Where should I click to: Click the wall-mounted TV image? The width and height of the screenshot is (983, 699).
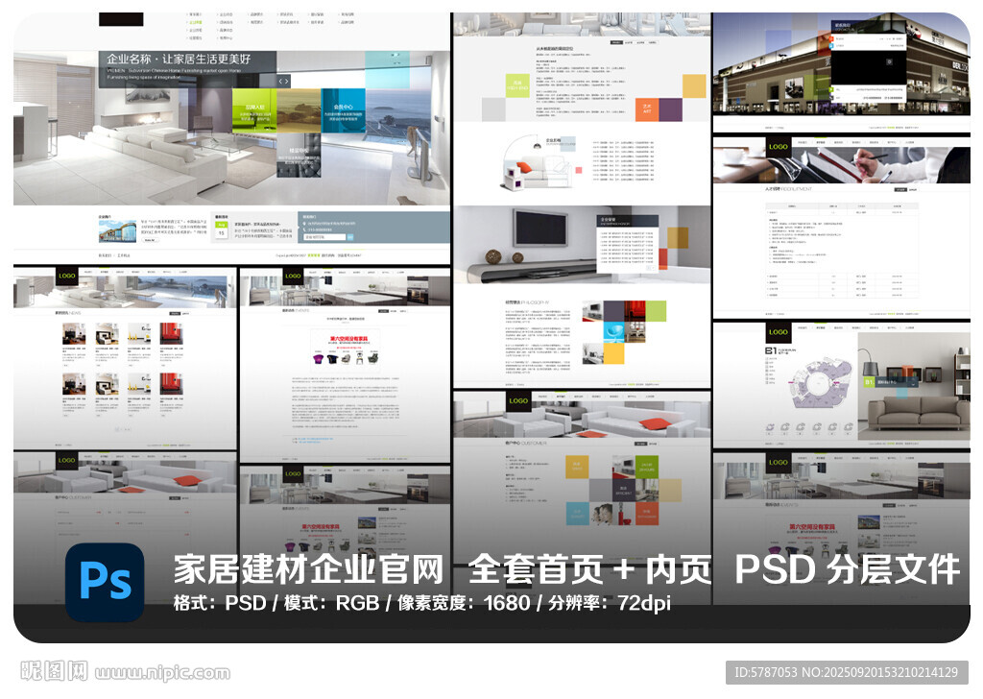click(540, 229)
